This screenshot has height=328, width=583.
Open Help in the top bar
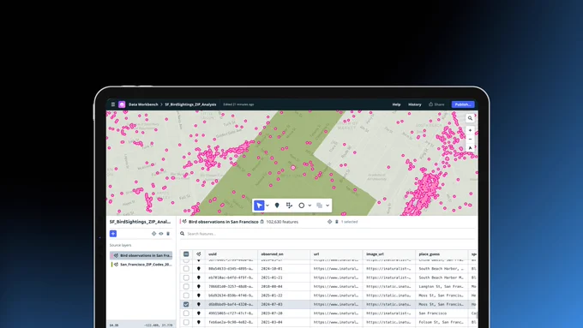coord(396,104)
